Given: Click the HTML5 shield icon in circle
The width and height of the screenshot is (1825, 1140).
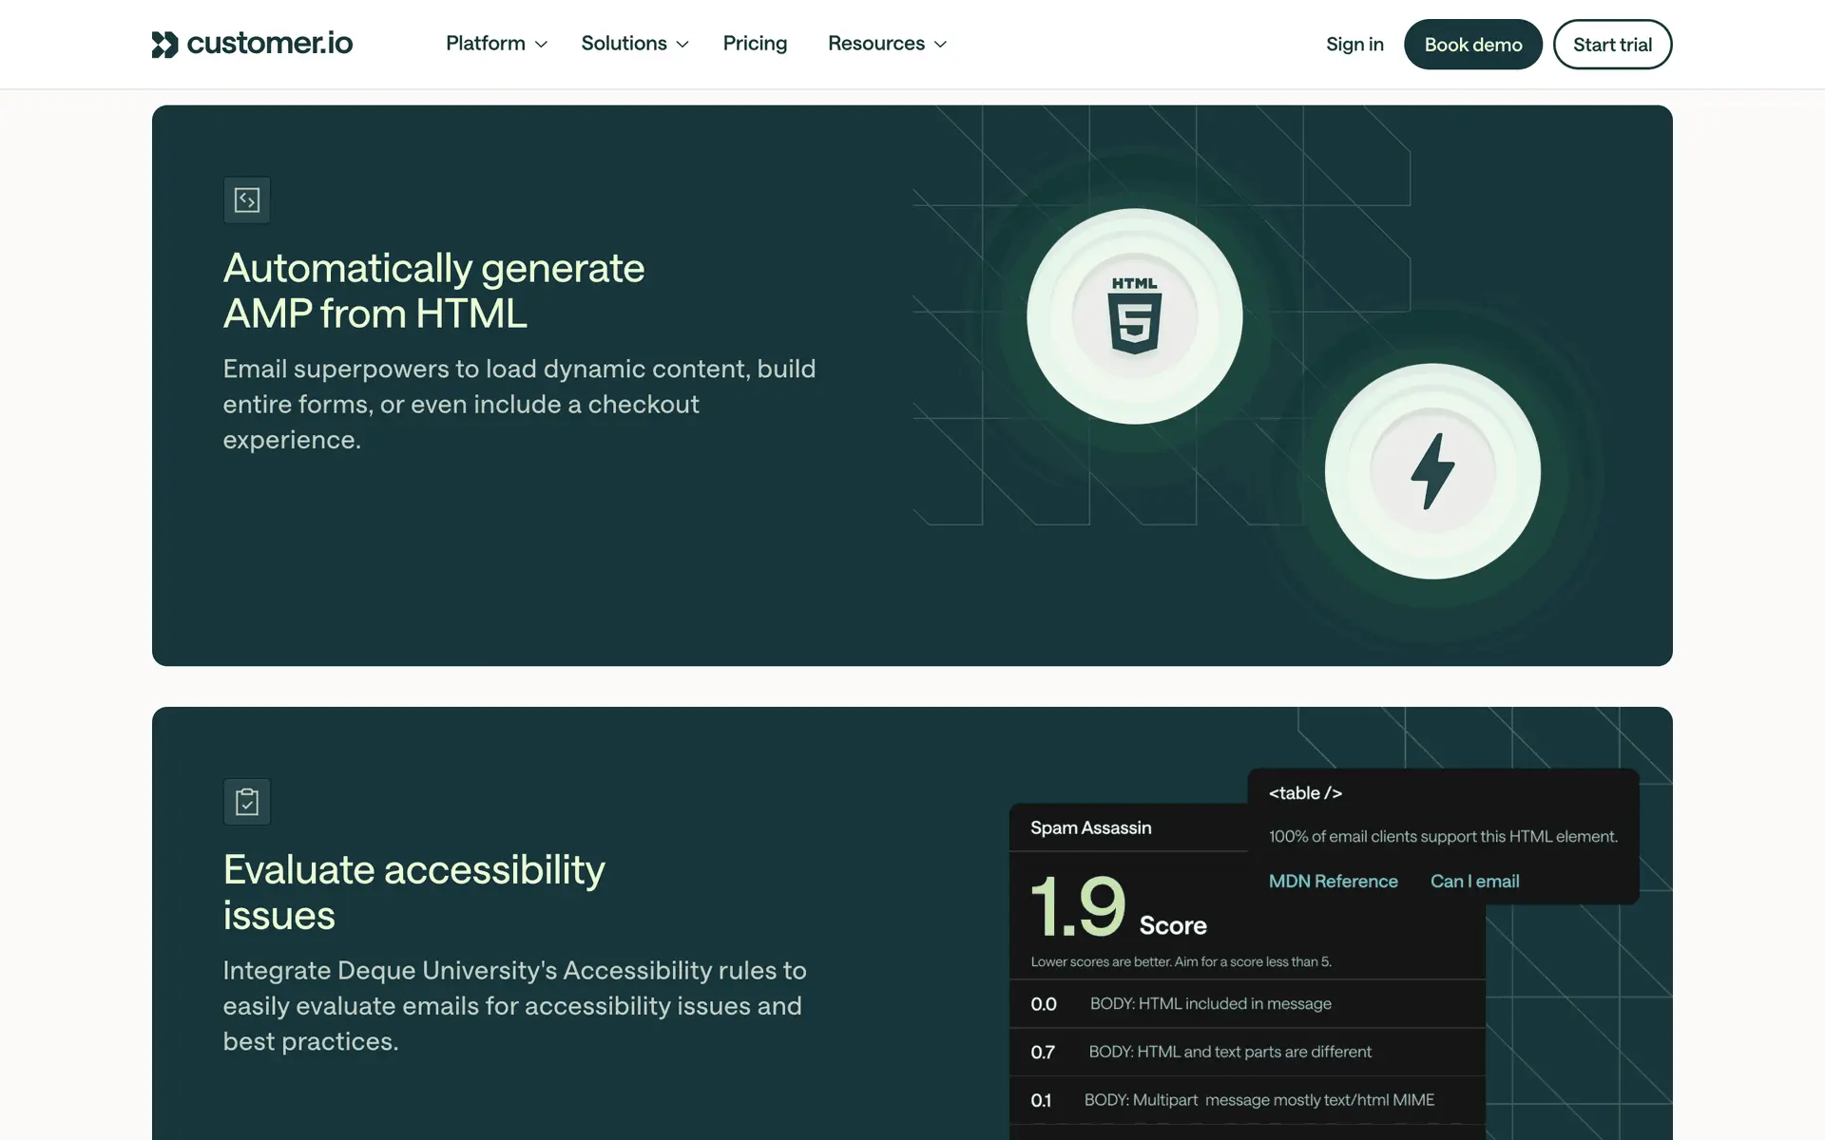Looking at the screenshot, I should click(x=1134, y=316).
